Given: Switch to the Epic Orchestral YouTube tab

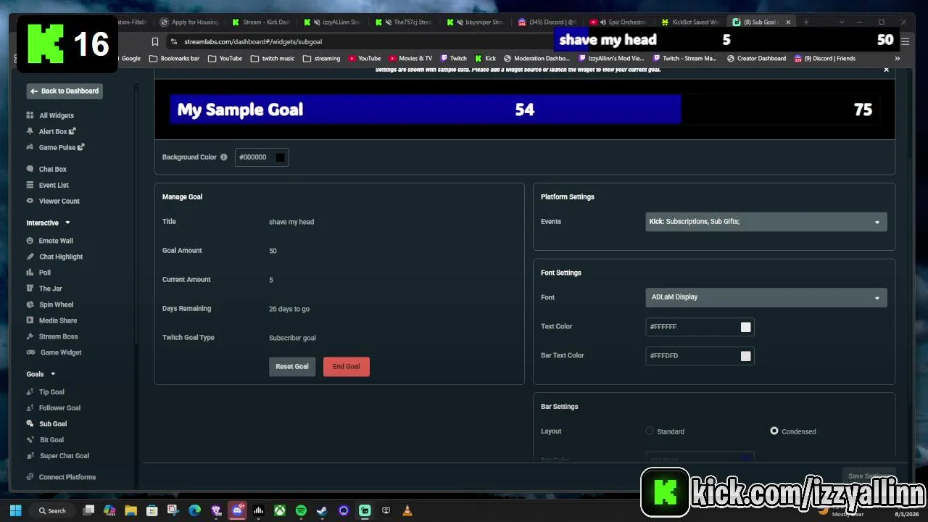Looking at the screenshot, I should (618, 22).
